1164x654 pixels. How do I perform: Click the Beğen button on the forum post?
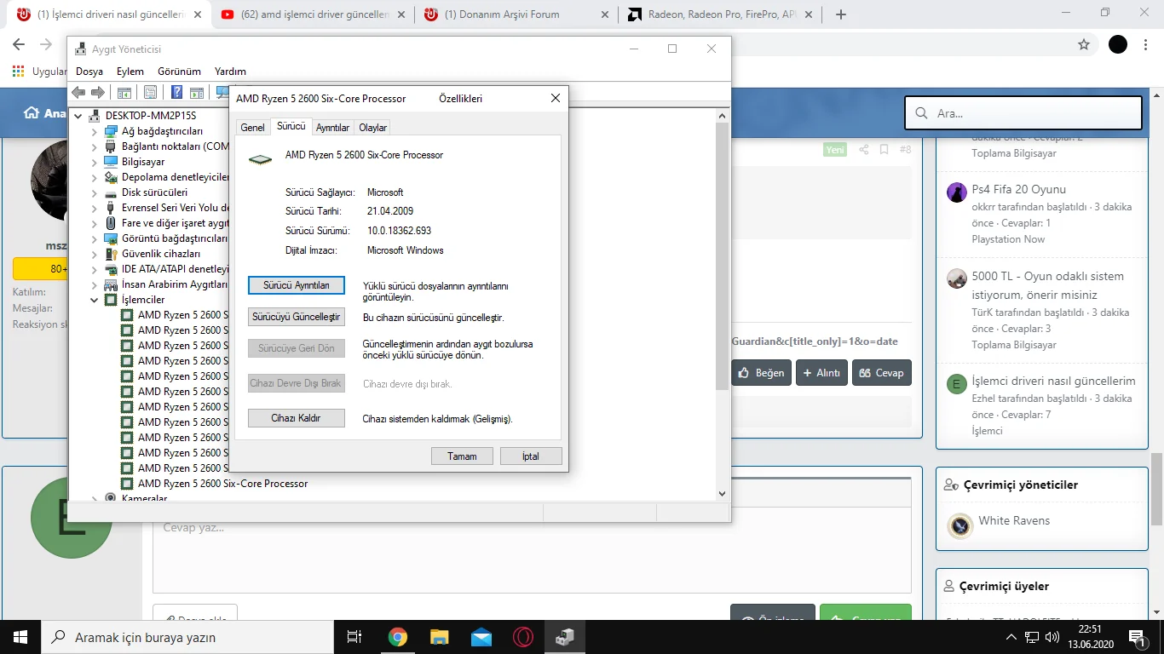761,373
